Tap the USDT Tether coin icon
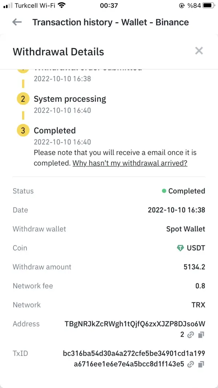Viewport: 218px width, 388px height. [180, 248]
